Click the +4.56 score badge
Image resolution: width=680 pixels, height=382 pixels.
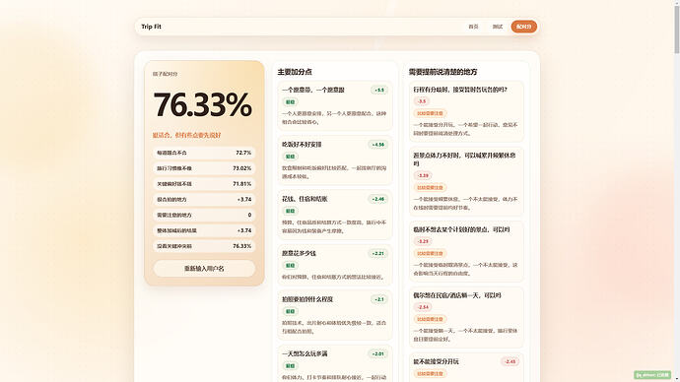(x=377, y=145)
